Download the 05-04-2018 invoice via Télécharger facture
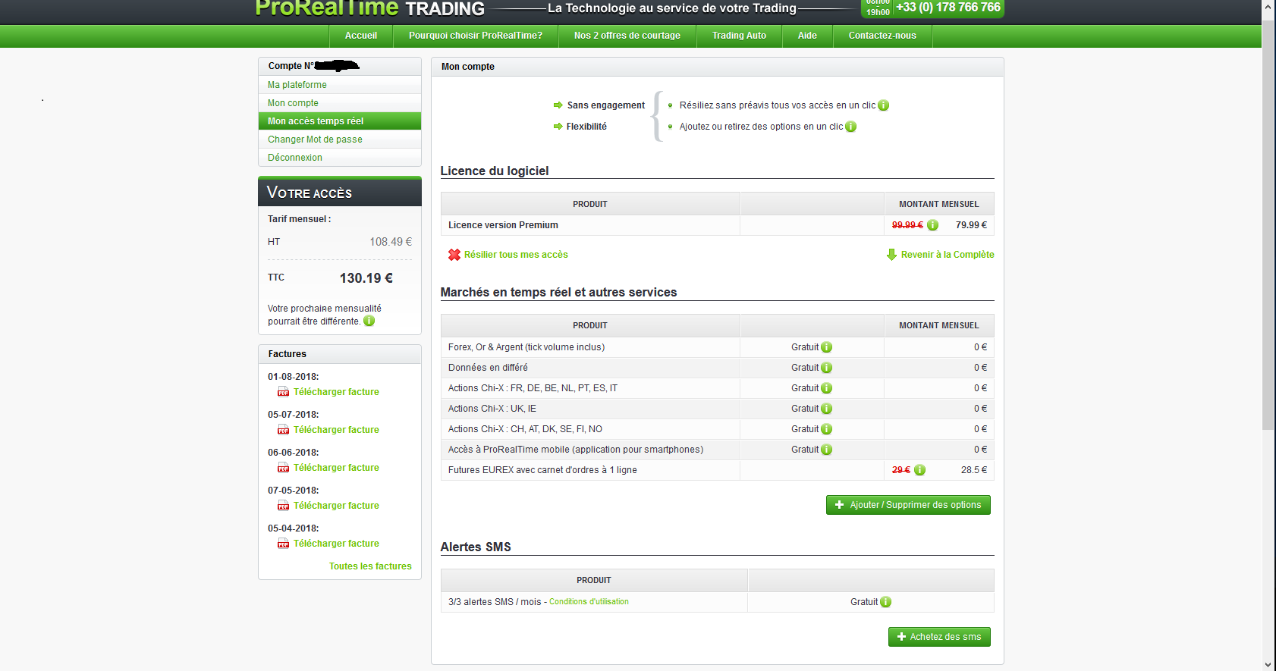1276x671 pixels. (x=336, y=544)
